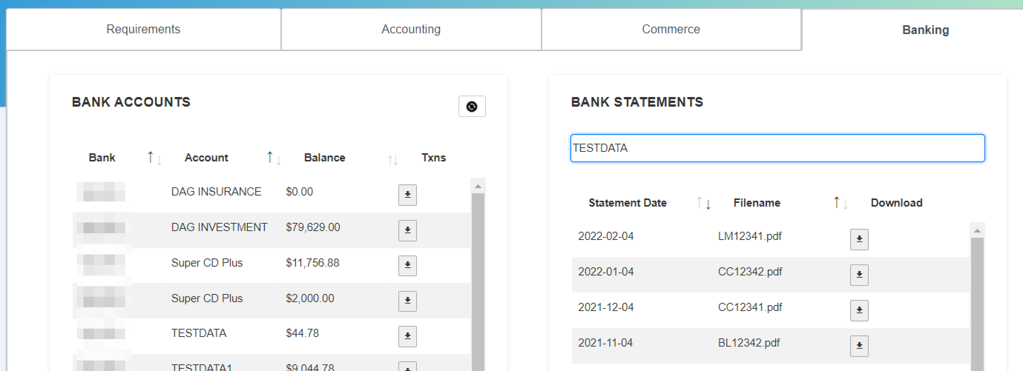Click the Statement Date column header
1023x371 pixels.
tap(628, 203)
